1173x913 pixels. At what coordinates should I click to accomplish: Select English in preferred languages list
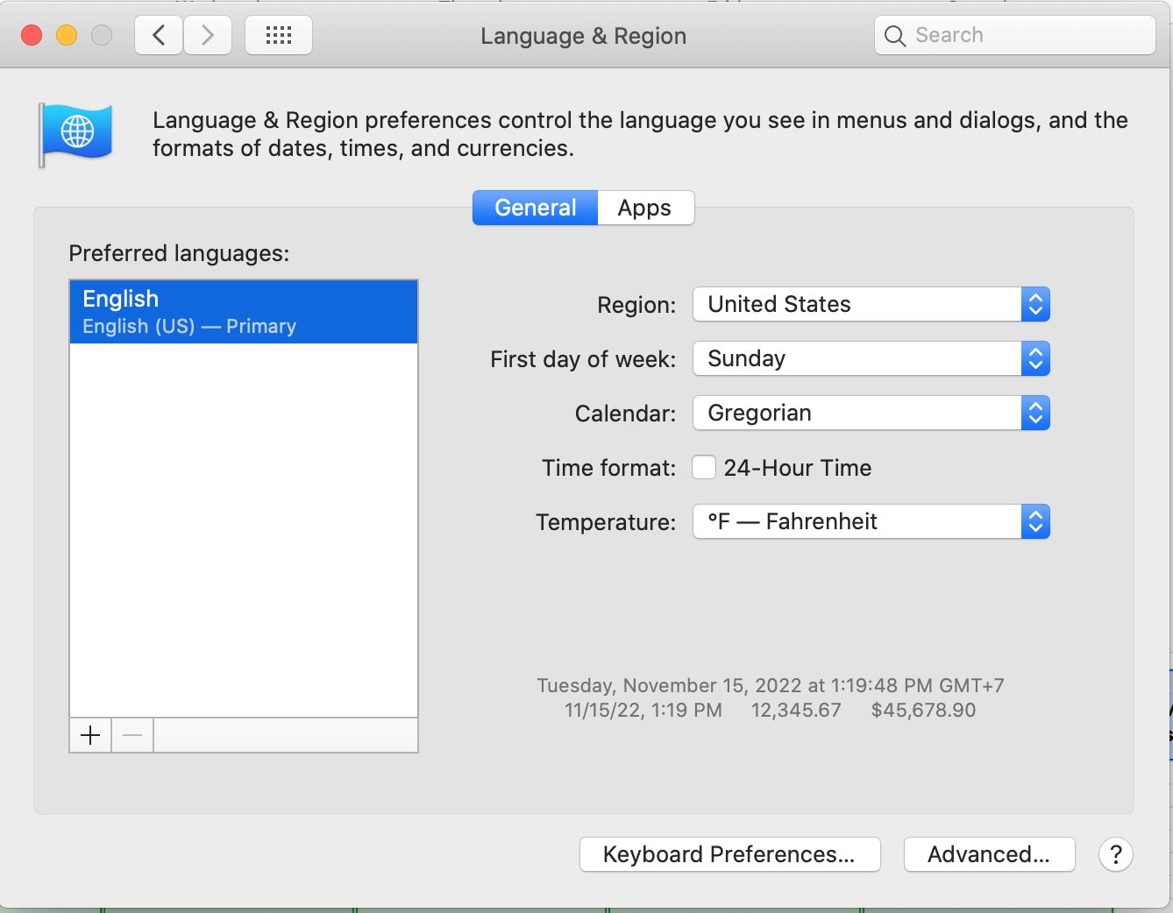point(244,312)
